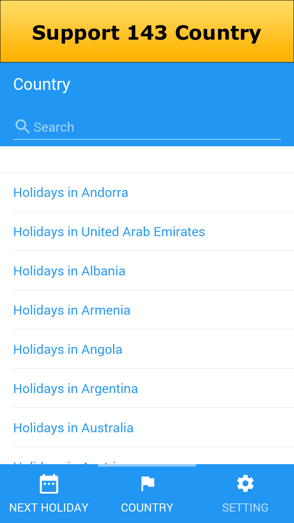Open Holidays in Andorra
This screenshot has width=294, height=523.
71,192
